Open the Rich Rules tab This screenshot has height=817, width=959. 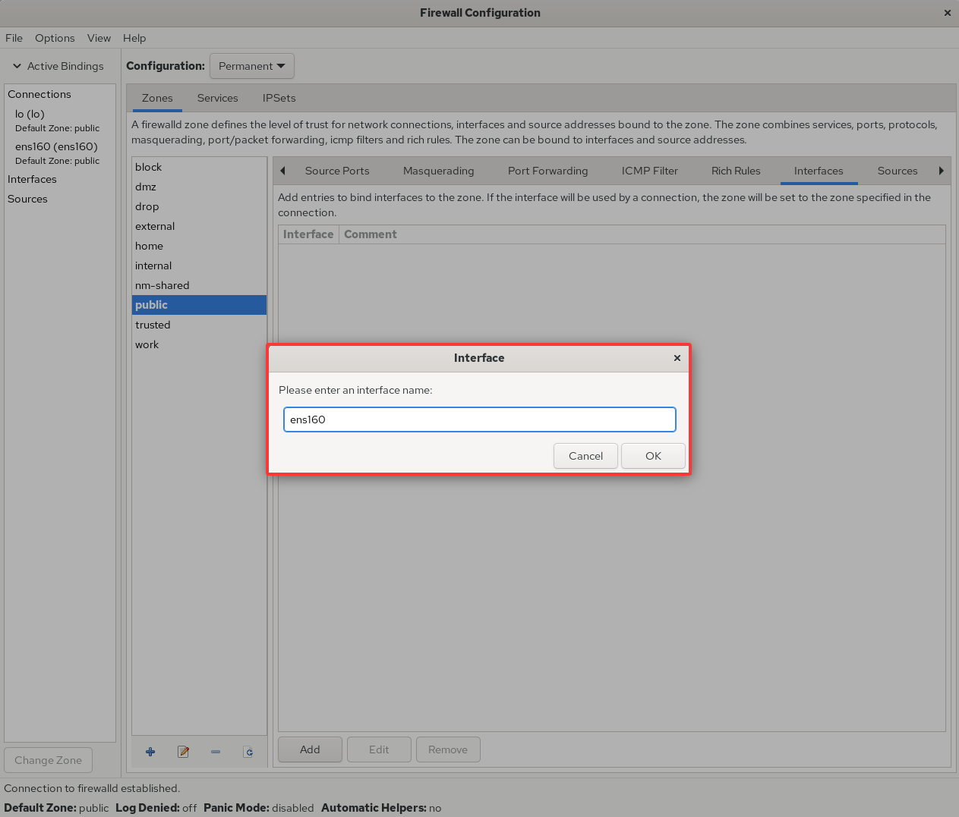735,171
